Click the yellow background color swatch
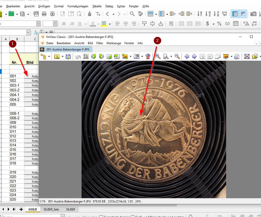This screenshot has height=217, width=261. click(x=104, y=24)
